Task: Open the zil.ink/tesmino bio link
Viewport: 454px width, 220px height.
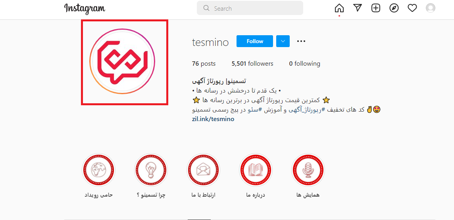Action: (213, 119)
